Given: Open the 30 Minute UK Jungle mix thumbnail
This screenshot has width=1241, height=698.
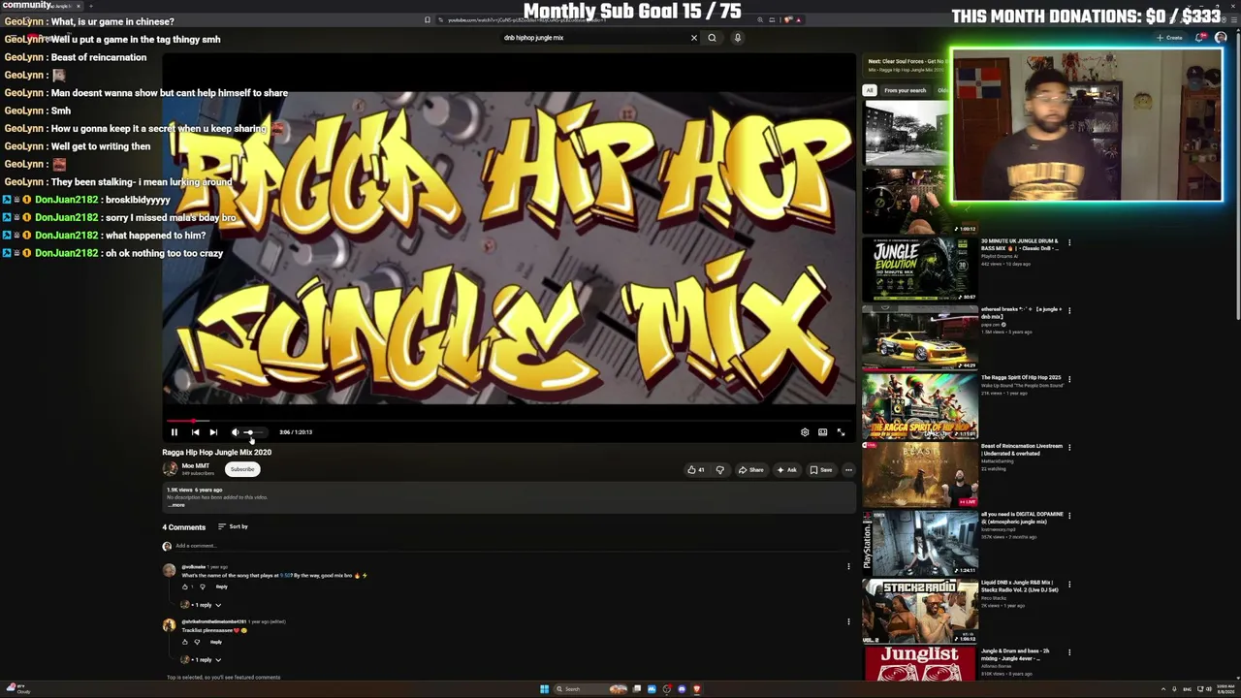Looking at the screenshot, I should (920, 270).
